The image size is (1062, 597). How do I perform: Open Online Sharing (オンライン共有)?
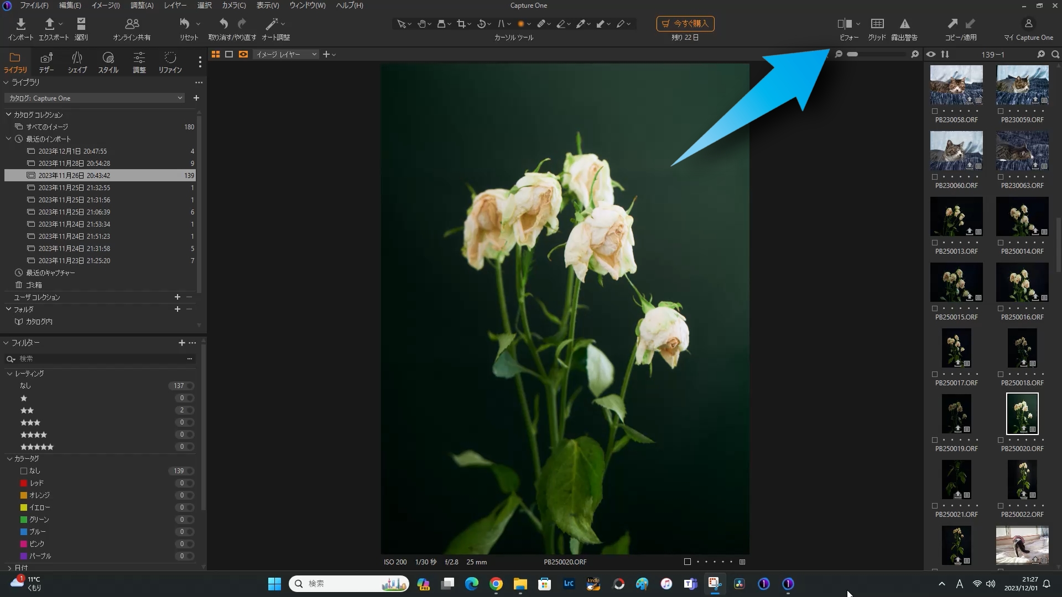(132, 24)
